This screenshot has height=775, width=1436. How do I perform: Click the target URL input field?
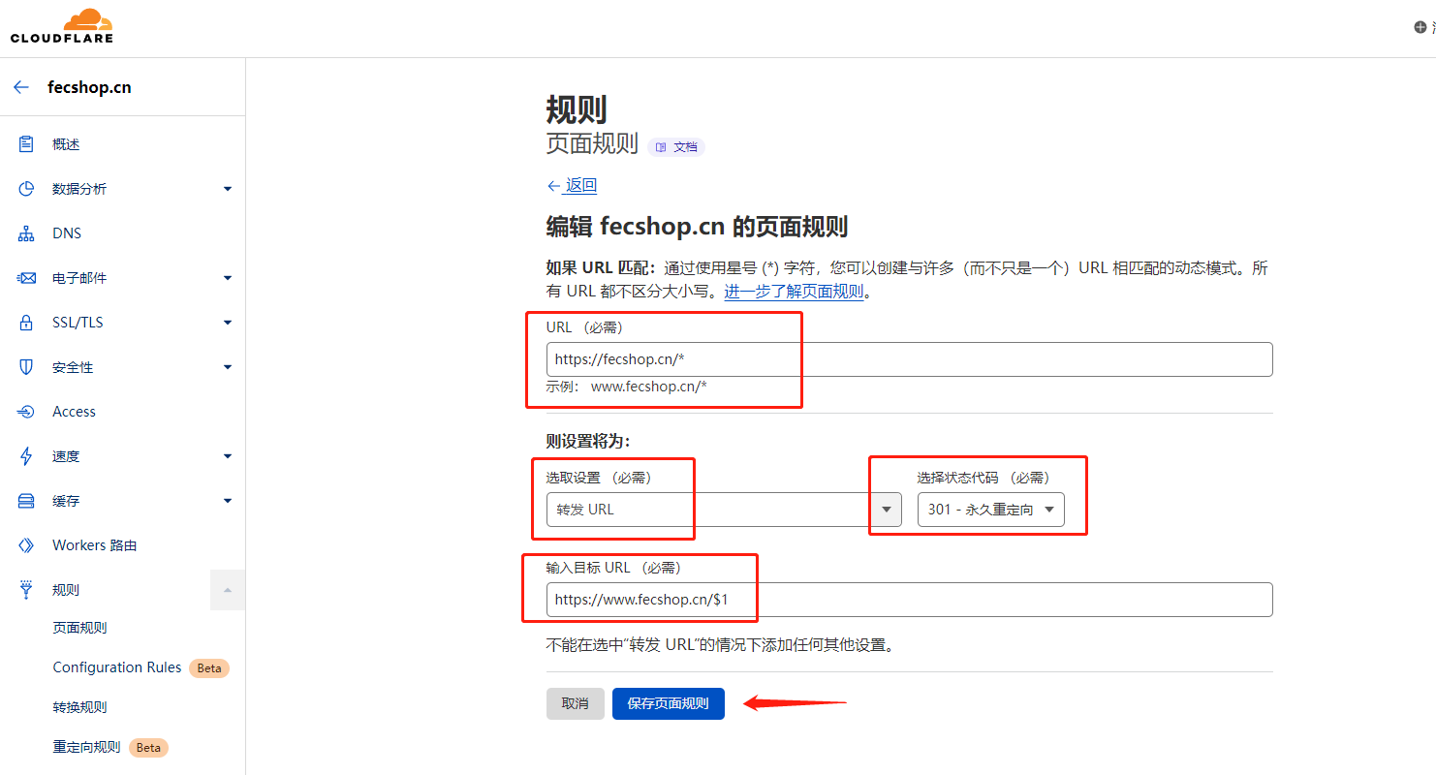coord(909,600)
